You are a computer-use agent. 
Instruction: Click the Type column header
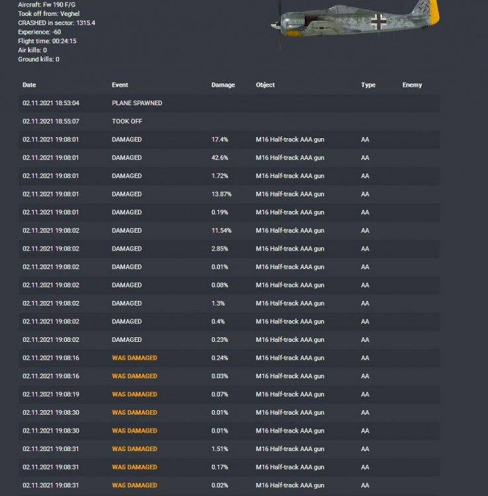point(368,85)
